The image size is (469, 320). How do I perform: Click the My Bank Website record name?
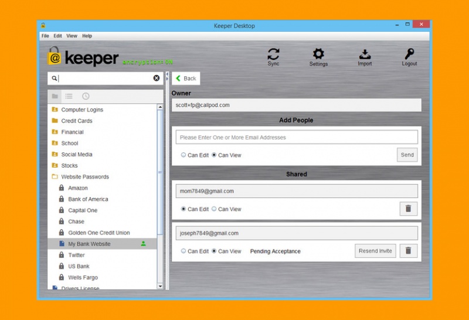pyautogui.click(x=89, y=244)
